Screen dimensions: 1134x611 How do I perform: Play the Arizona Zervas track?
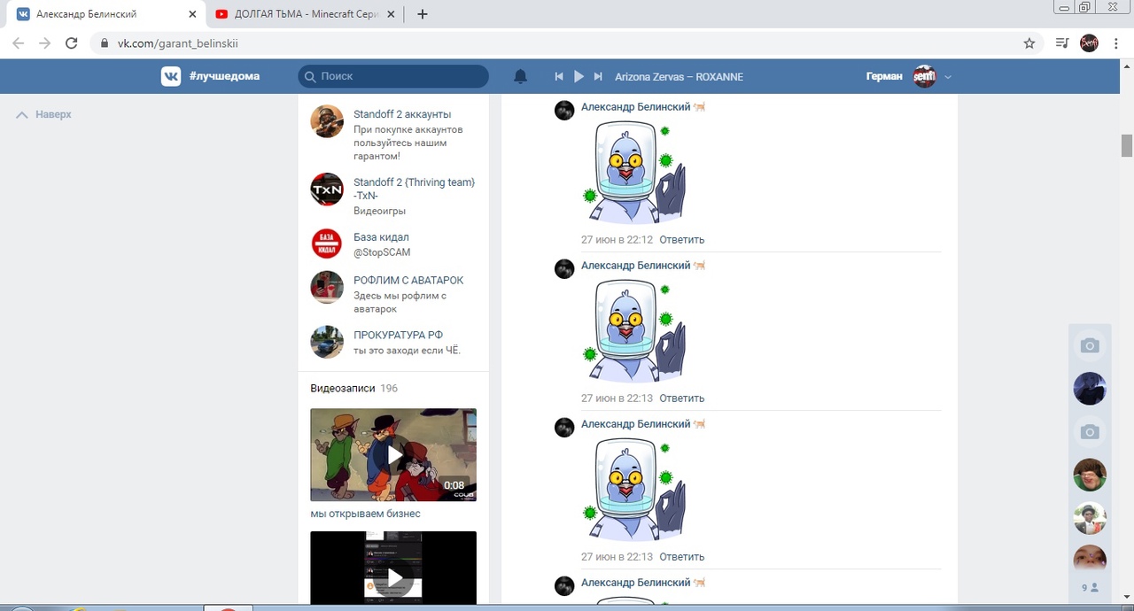(579, 77)
